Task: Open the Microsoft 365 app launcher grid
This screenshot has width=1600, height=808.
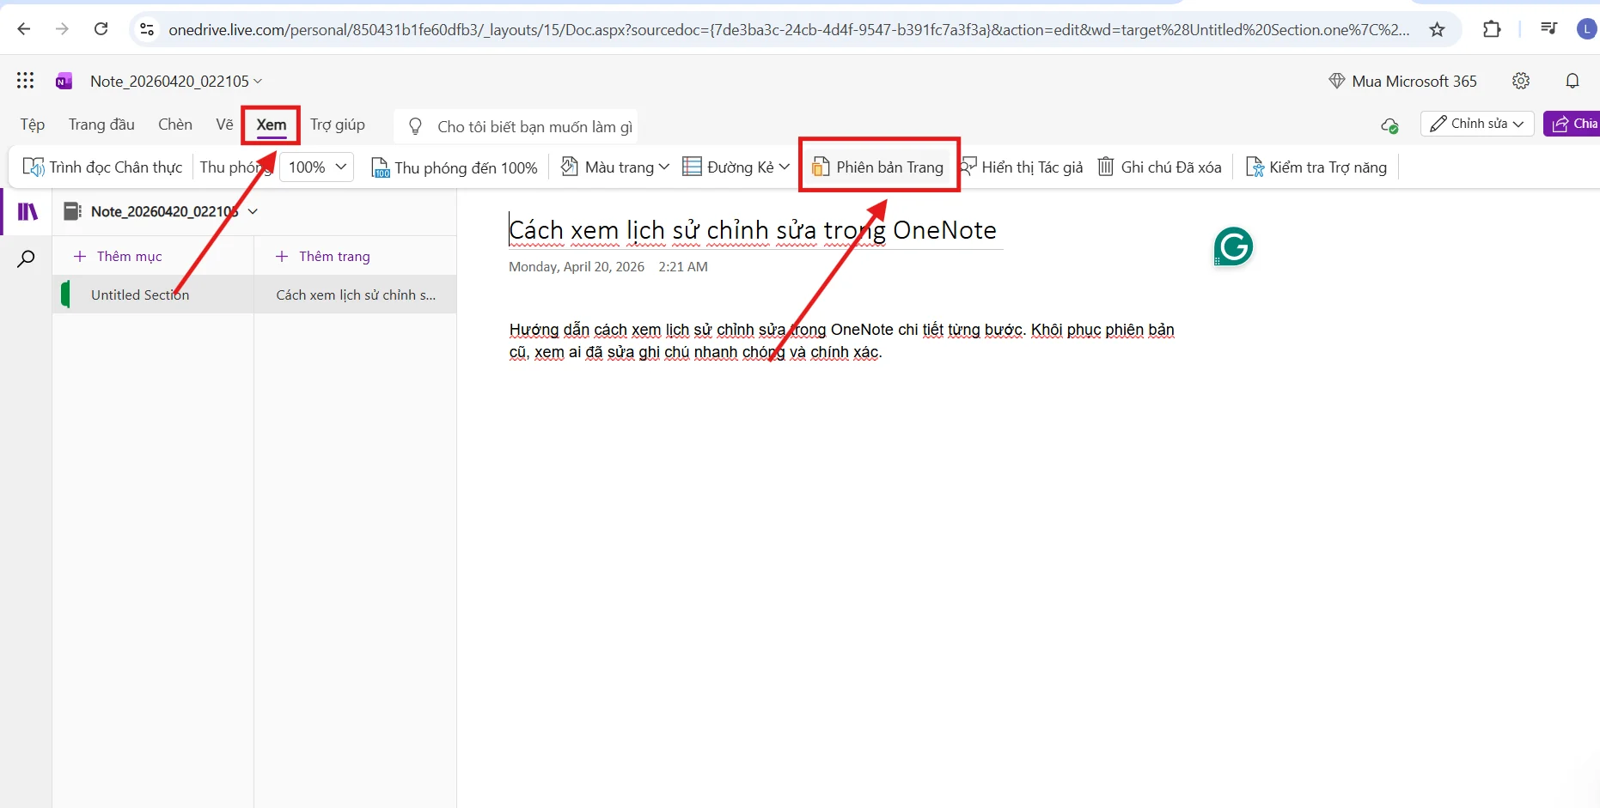Action: pyautogui.click(x=25, y=81)
